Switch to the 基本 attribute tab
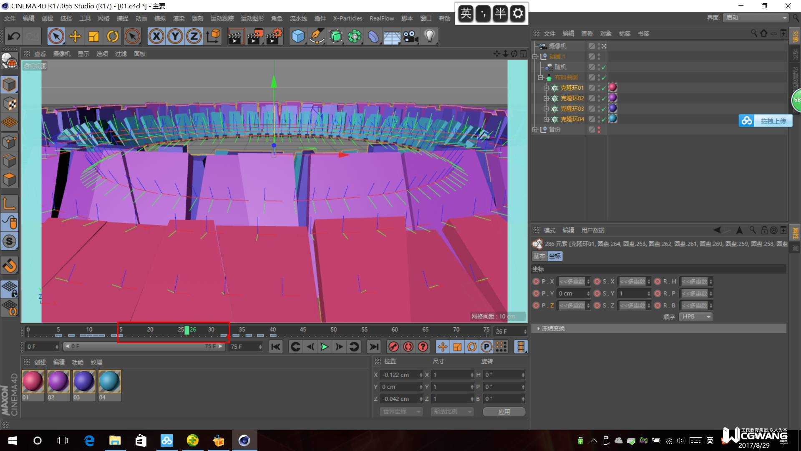Screen dimensions: 801x451 point(539,256)
